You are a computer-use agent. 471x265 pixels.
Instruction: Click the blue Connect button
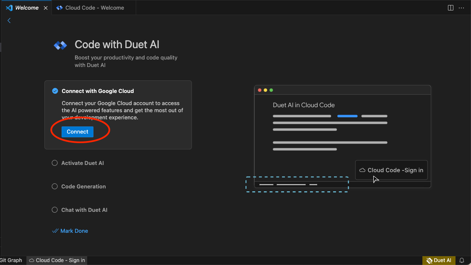[78, 132]
